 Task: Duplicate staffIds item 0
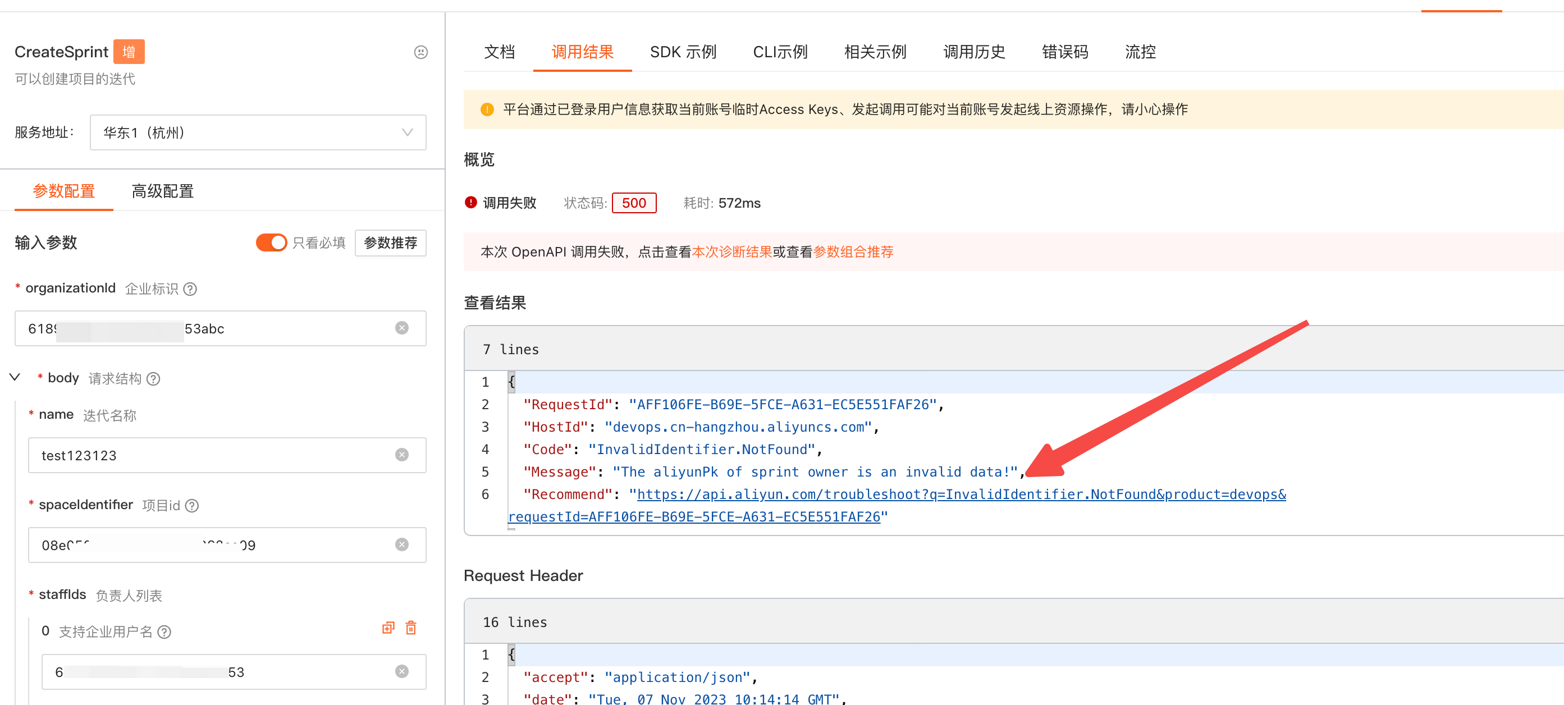point(388,628)
